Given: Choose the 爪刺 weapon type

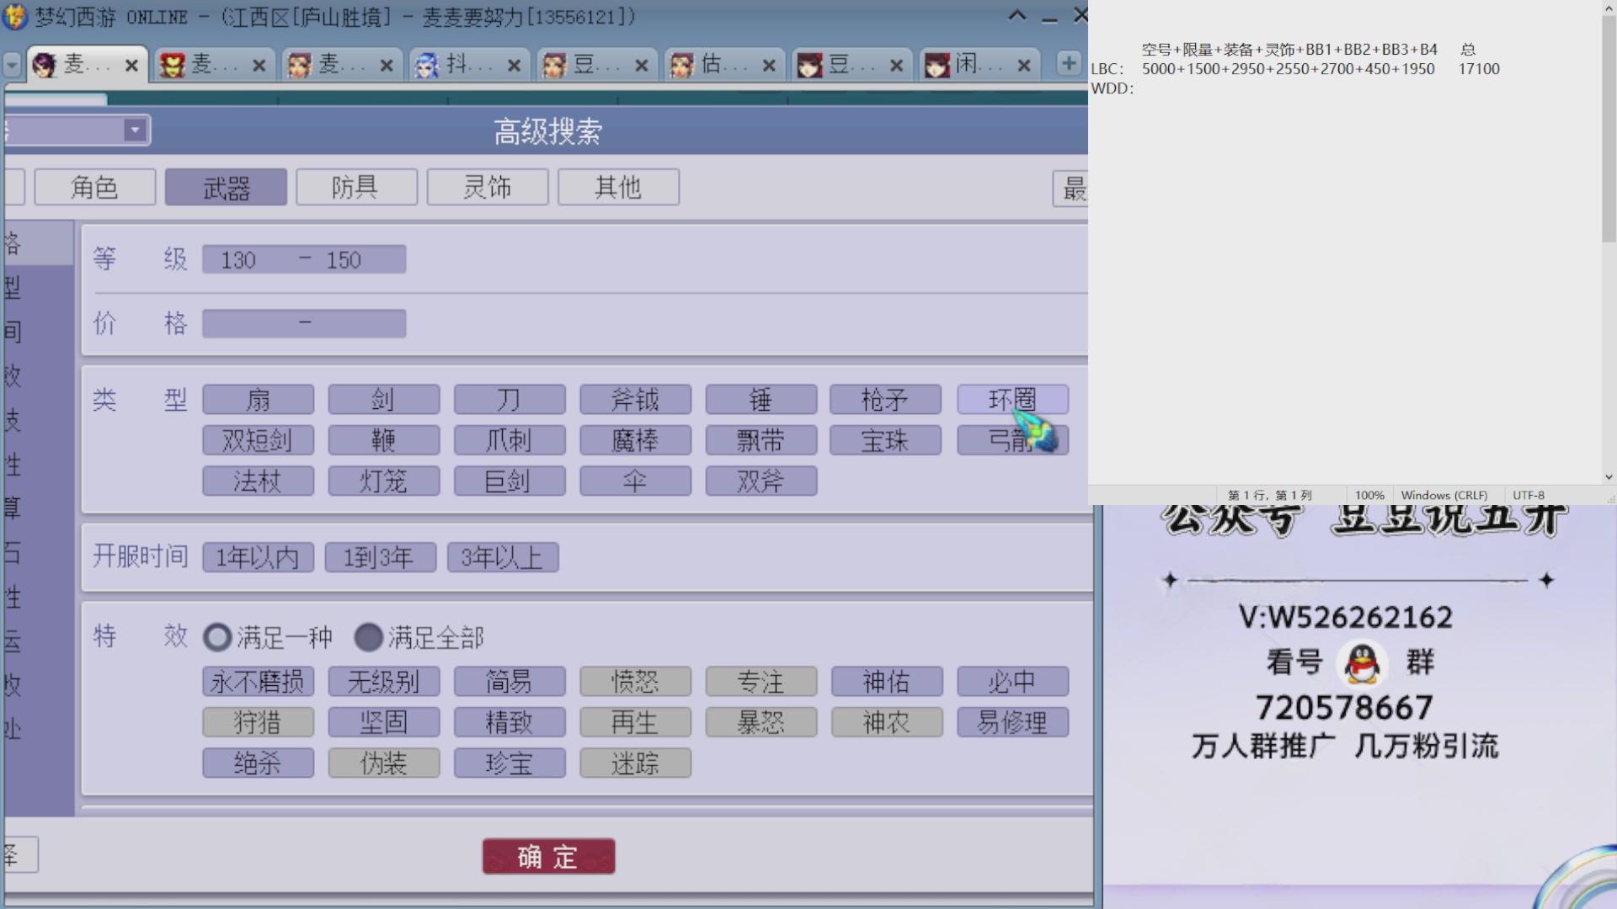Looking at the screenshot, I should point(510,440).
